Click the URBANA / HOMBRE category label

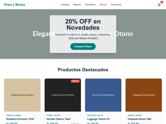coord(14,115)
